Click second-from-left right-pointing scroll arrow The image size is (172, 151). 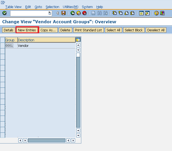(x=25, y=140)
